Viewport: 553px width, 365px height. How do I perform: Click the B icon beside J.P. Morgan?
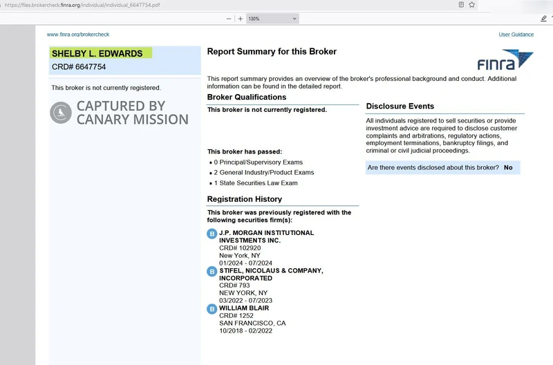212,234
